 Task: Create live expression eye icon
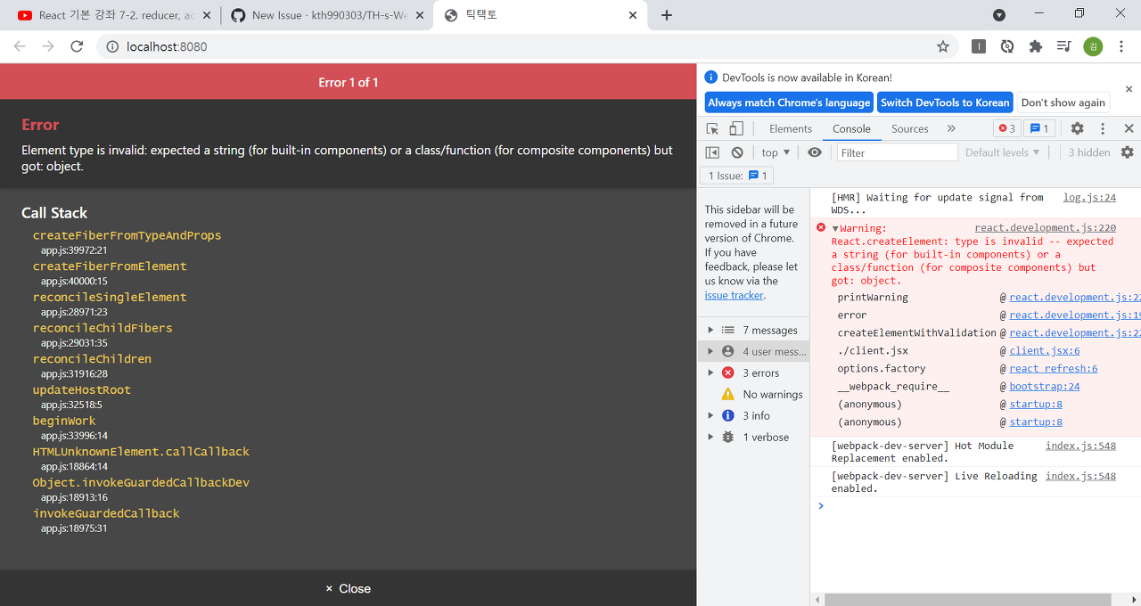[815, 152]
